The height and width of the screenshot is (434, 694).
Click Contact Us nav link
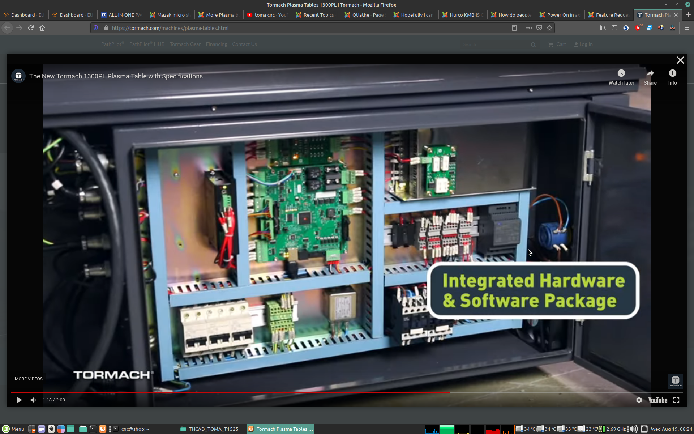click(x=244, y=44)
